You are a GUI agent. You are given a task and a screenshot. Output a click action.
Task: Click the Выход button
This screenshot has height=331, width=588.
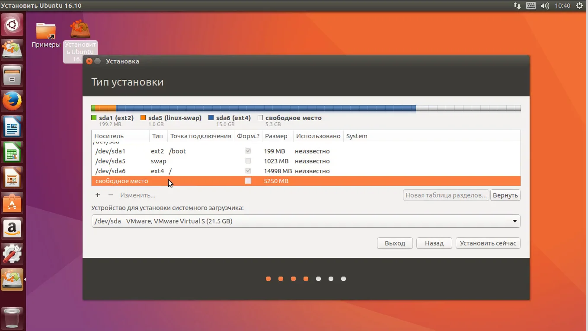click(395, 243)
